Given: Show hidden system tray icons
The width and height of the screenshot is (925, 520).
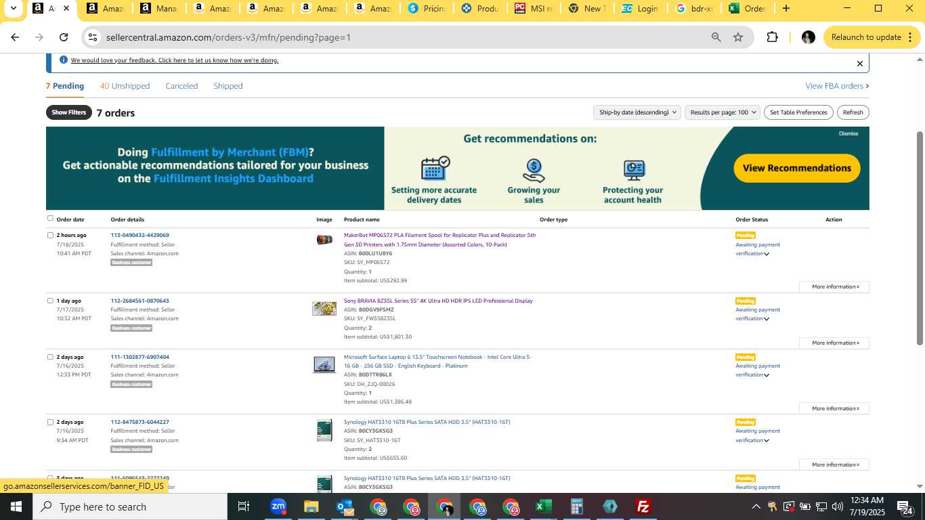Looking at the screenshot, I should click(756, 506).
